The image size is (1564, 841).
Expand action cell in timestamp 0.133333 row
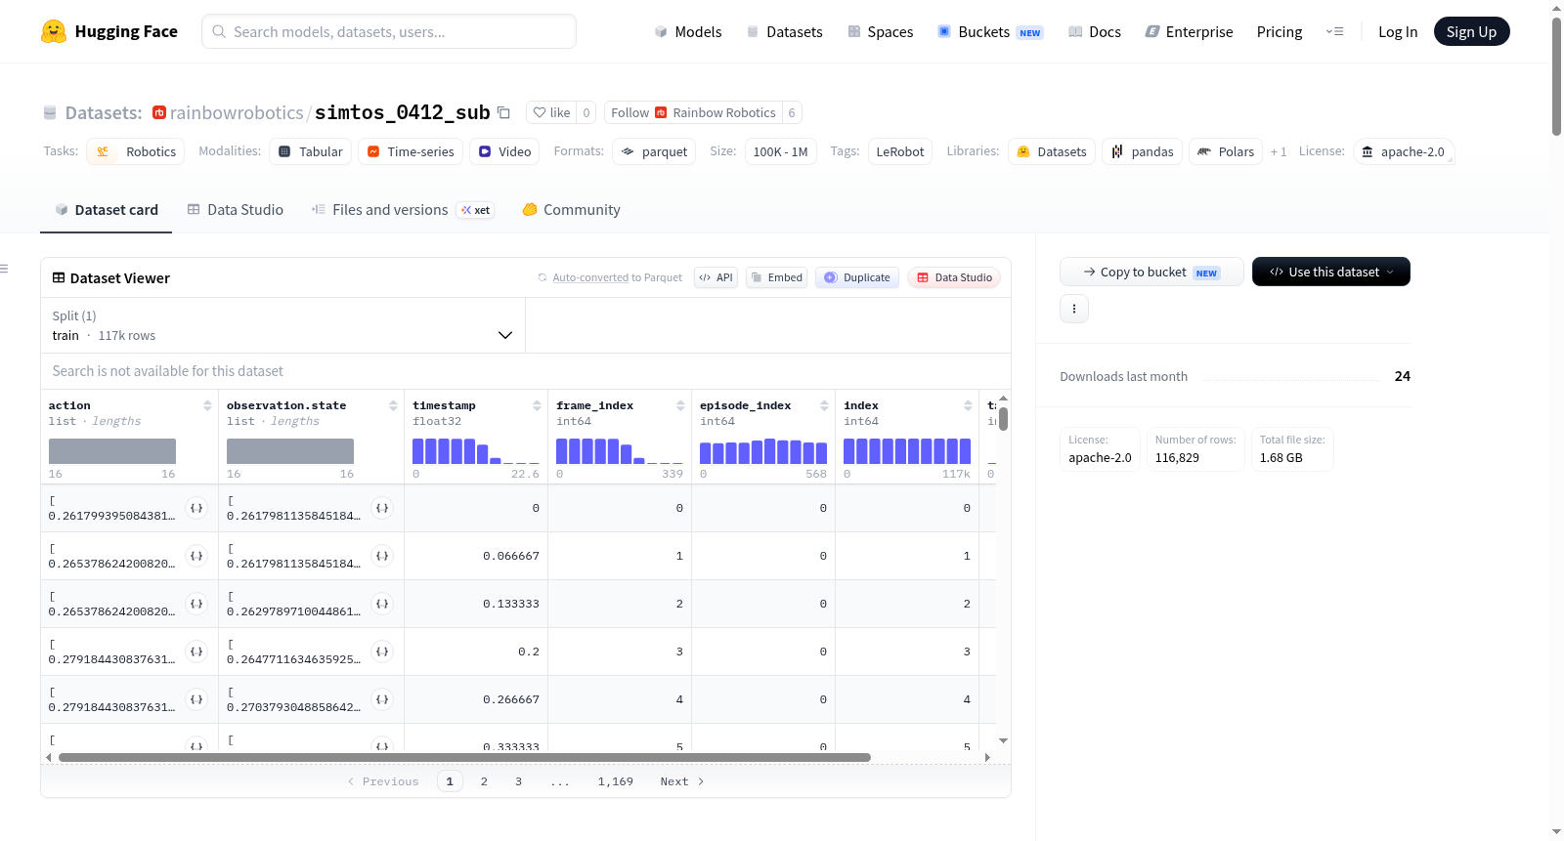196,604
